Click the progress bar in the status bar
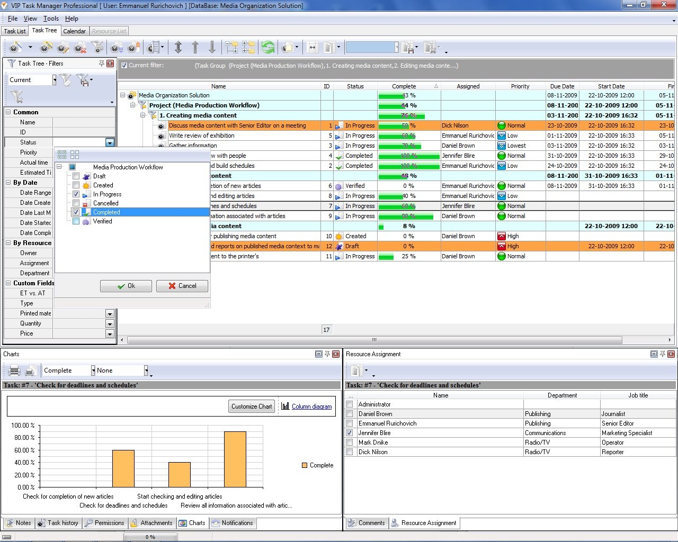678x542 pixels. 150,536
